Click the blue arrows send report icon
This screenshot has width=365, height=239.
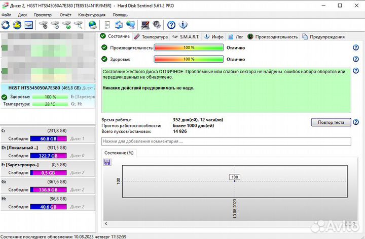pyautogui.click(x=119, y=25)
